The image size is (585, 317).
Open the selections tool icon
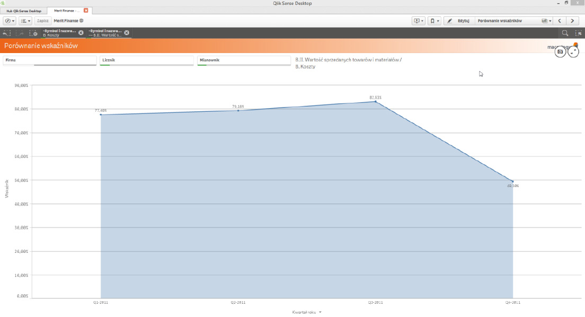pos(578,33)
